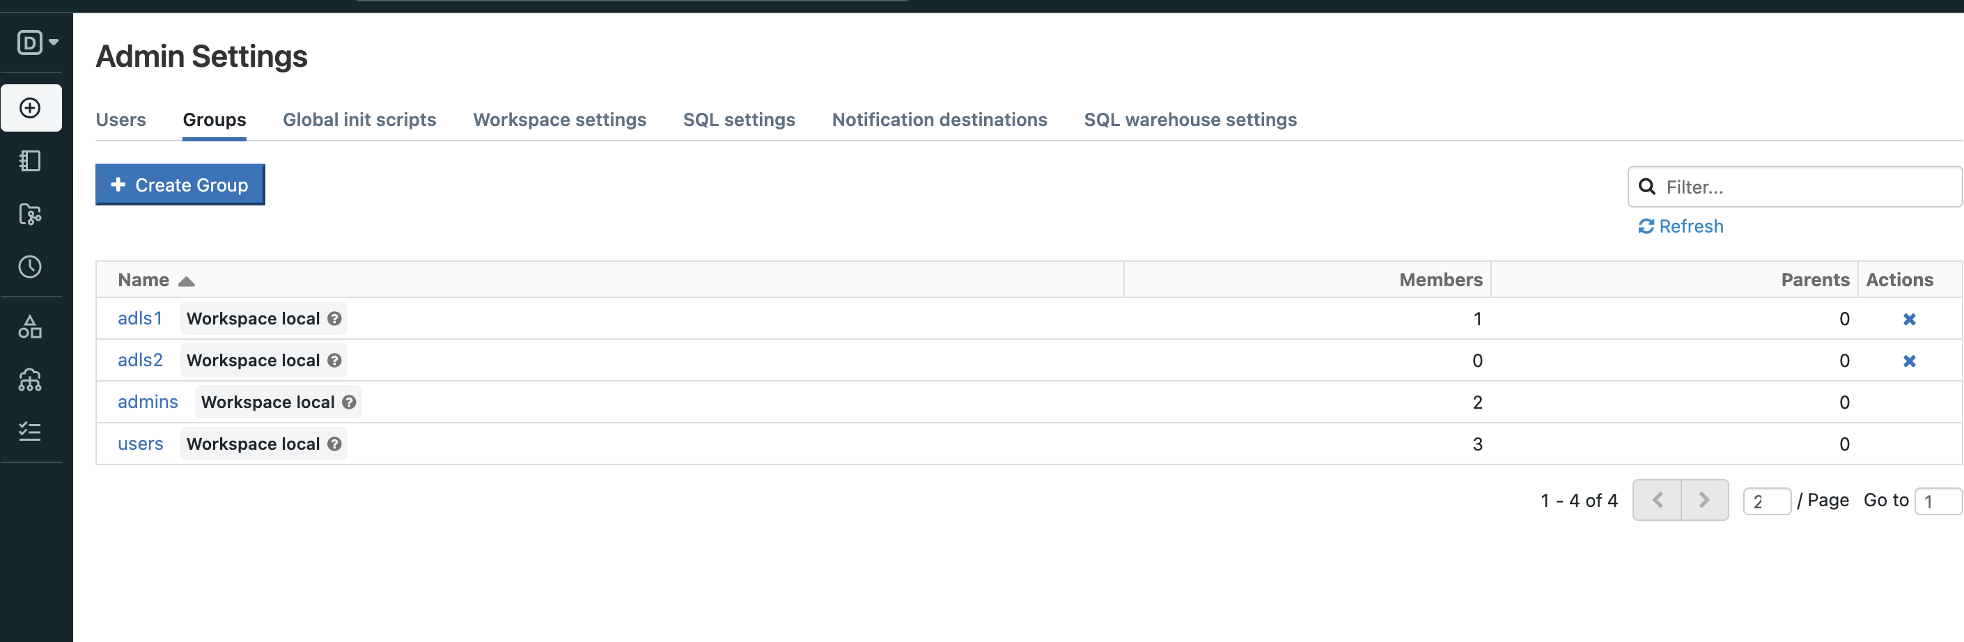Open Recents clock icon in sidebar
The image size is (1964, 642).
pos(31,267)
